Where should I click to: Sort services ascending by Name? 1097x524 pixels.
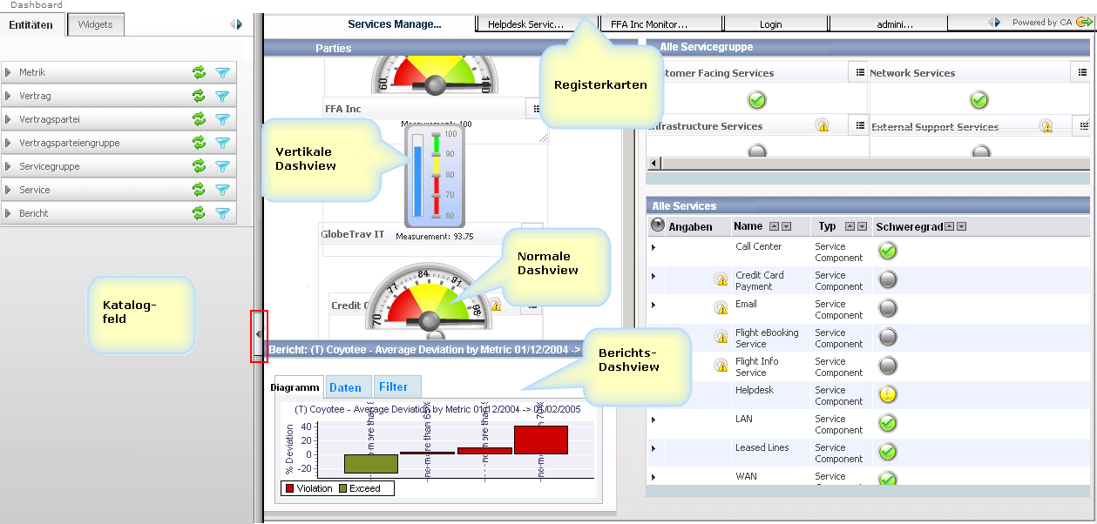point(774,225)
